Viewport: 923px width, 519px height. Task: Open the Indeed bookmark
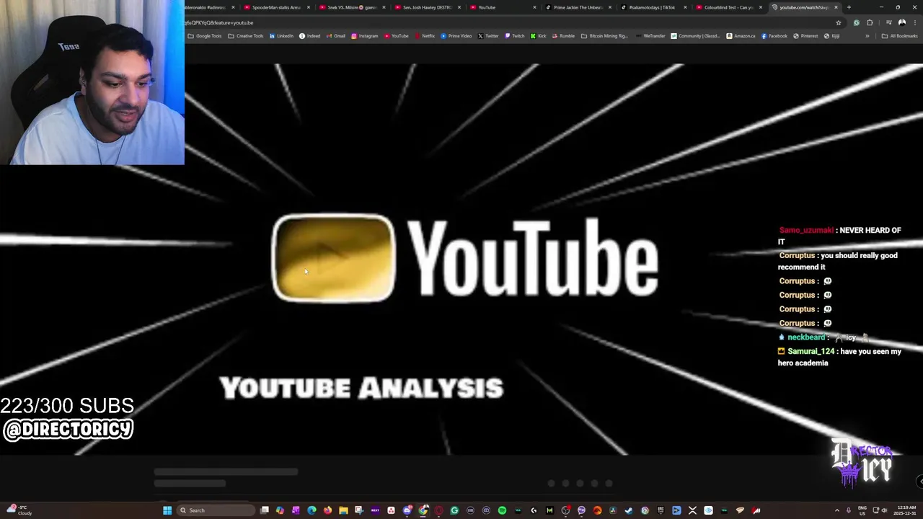(x=310, y=36)
